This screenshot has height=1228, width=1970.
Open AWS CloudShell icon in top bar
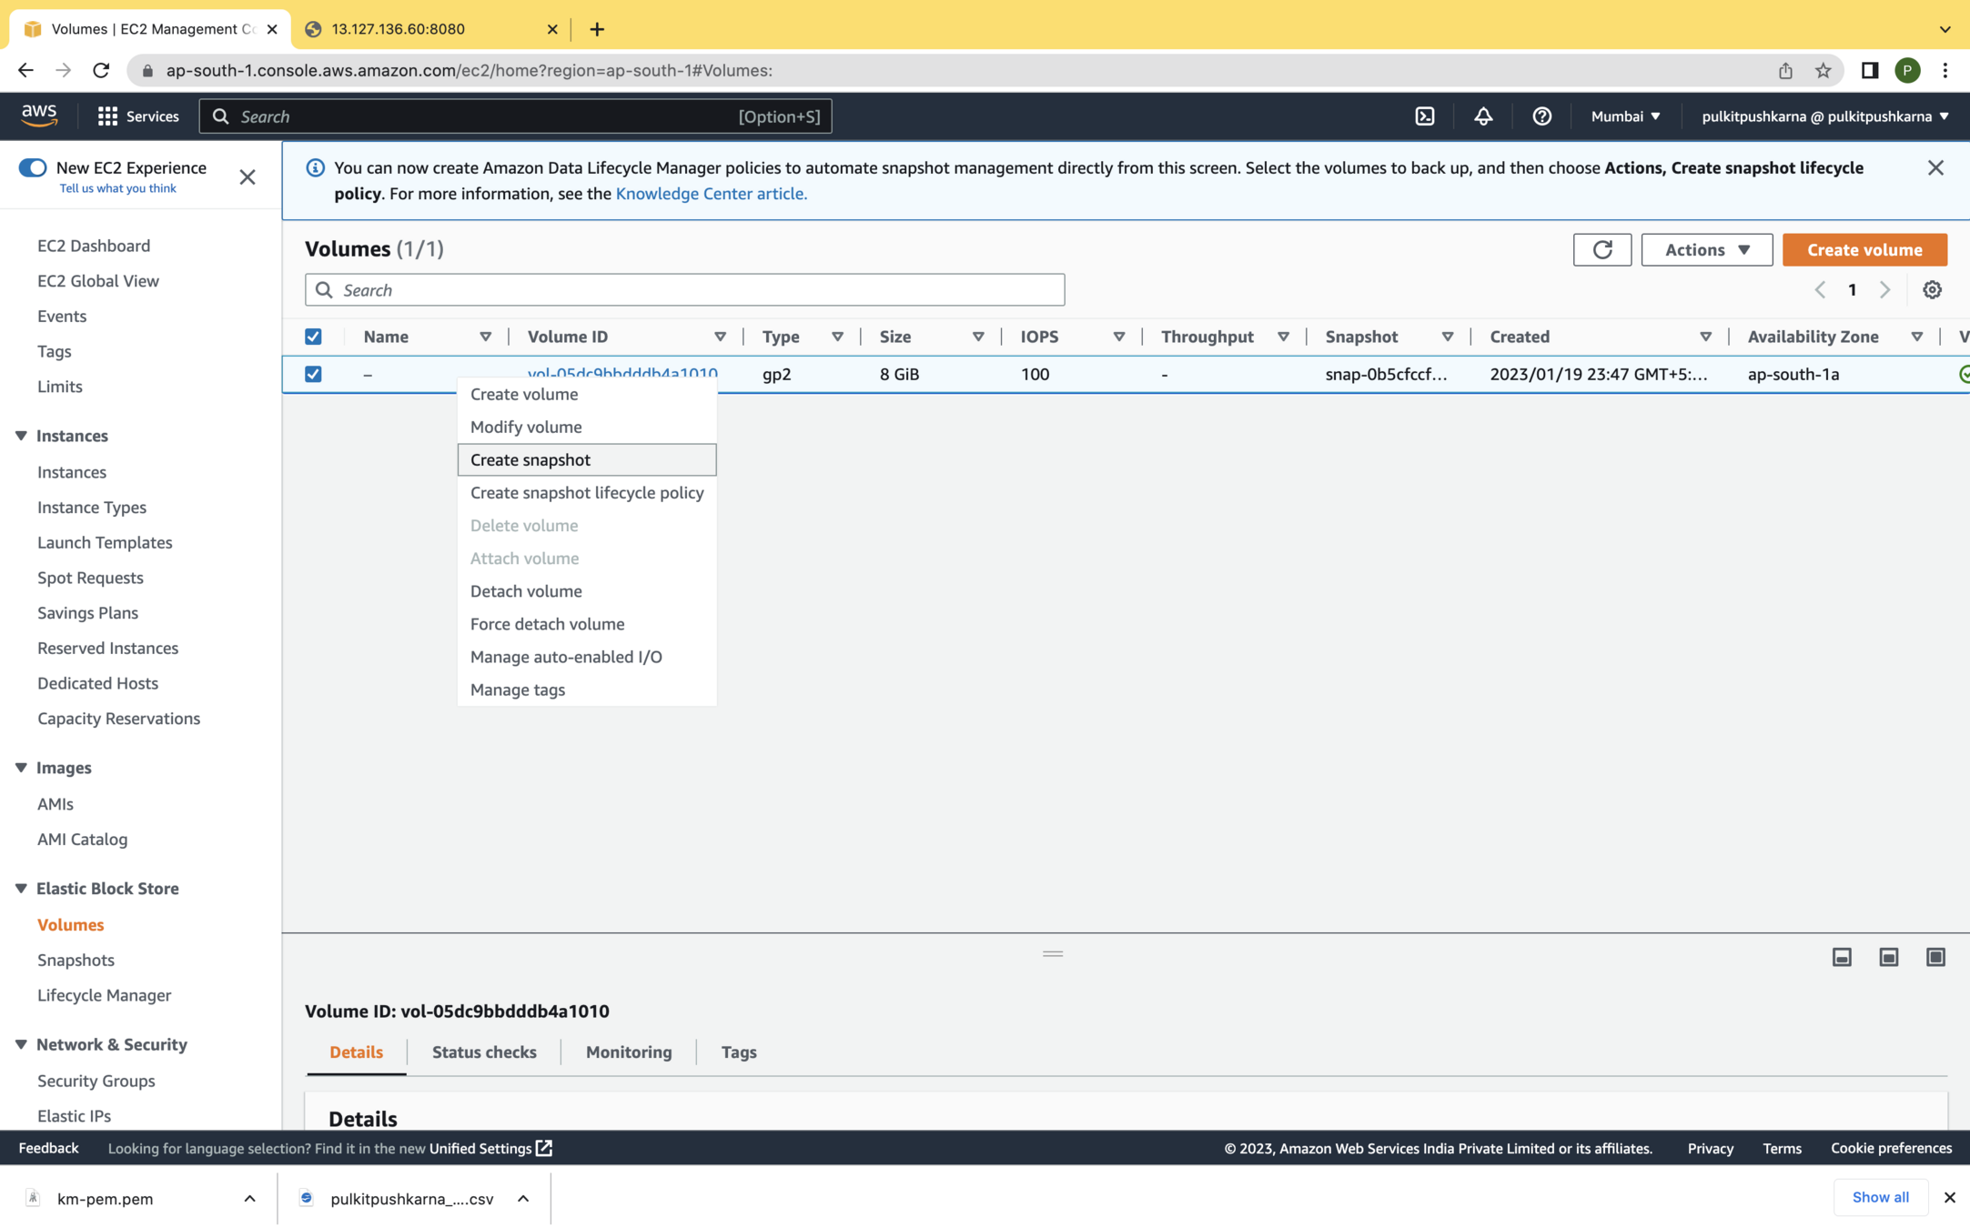[x=1425, y=116]
